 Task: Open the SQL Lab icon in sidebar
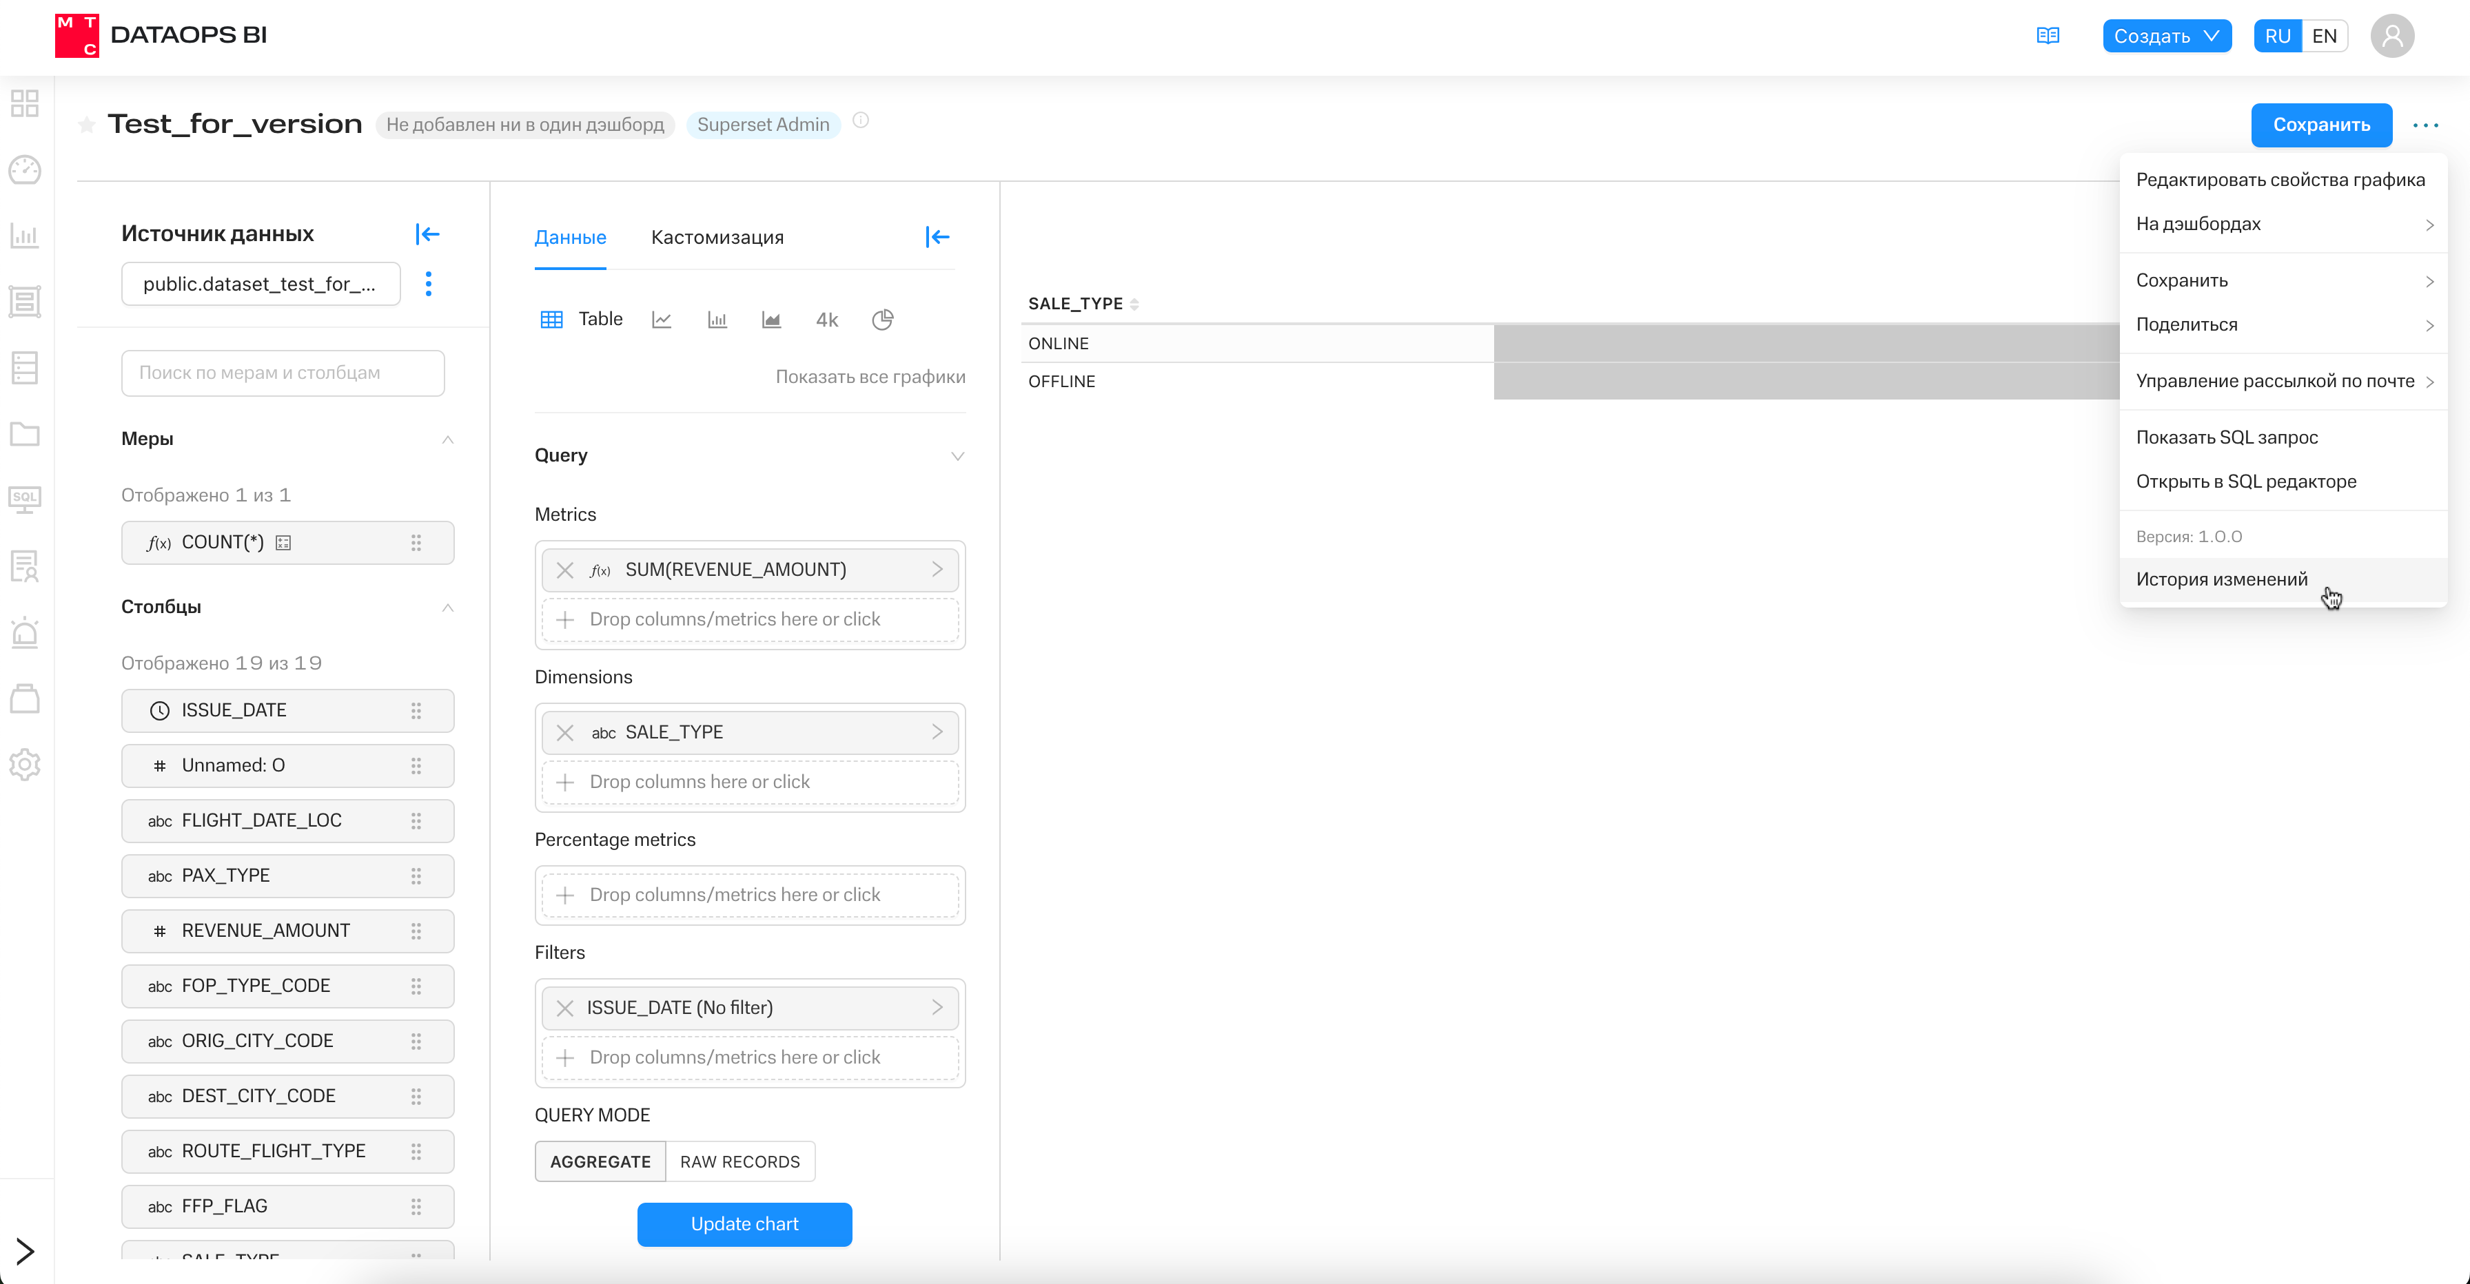[x=25, y=499]
